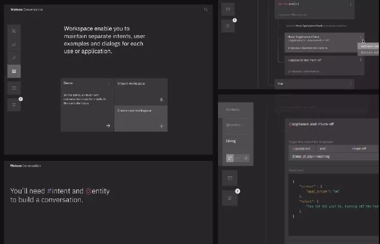
Task: Open the three-dot menu on Demo card
Action: pyautogui.click(x=109, y=84)
